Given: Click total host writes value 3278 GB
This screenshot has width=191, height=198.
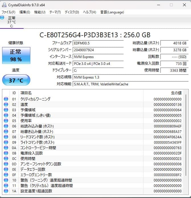Looking at the screenshot, I should click(x=174, y=50).
